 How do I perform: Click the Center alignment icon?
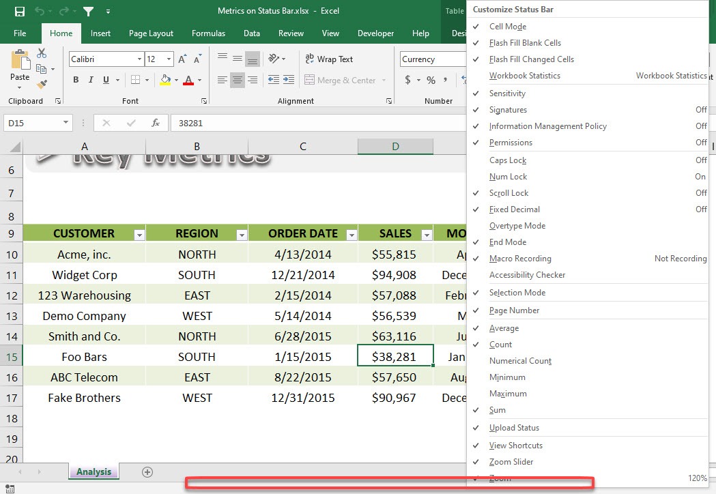point(238,80)
